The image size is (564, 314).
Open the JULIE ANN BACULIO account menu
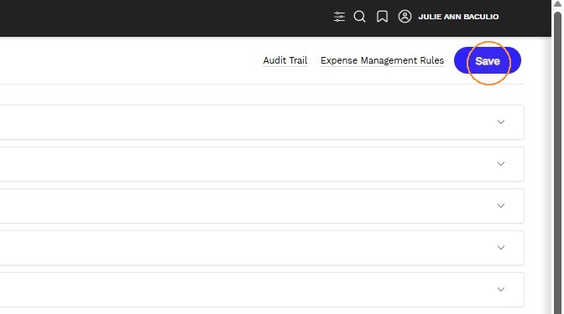(458, 17)
